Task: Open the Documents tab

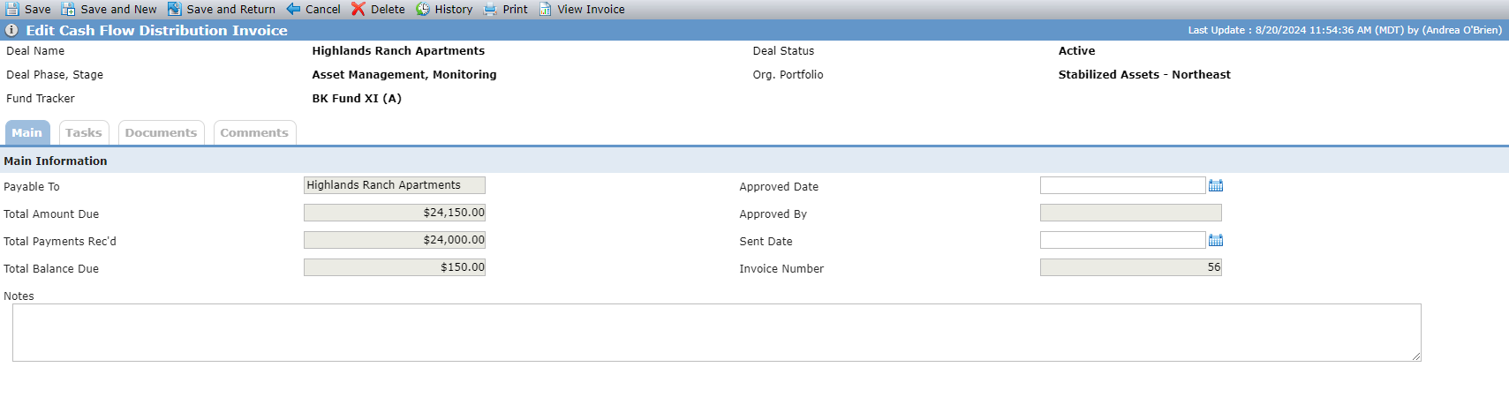Action: (162, 132)
